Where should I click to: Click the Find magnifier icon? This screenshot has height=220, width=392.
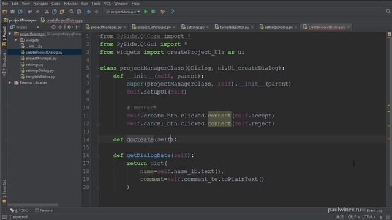[x=72, y=12]
